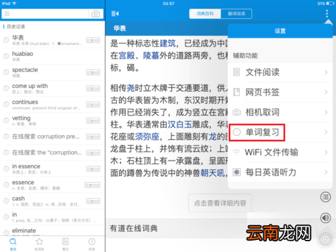Open the 历史 history clock tab
The width and height of the screenshot is (336, 252).
tap(91, 244)
